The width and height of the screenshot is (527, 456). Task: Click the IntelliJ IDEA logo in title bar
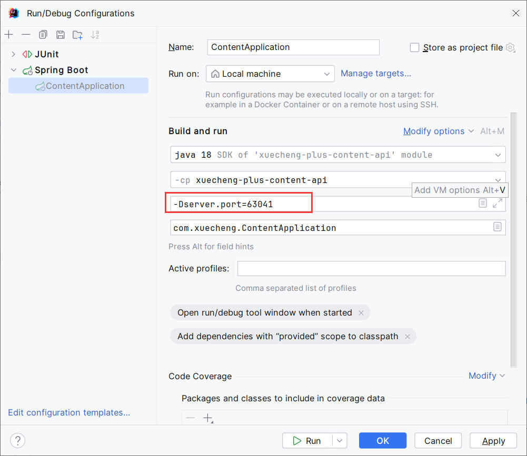click(14, 13)
